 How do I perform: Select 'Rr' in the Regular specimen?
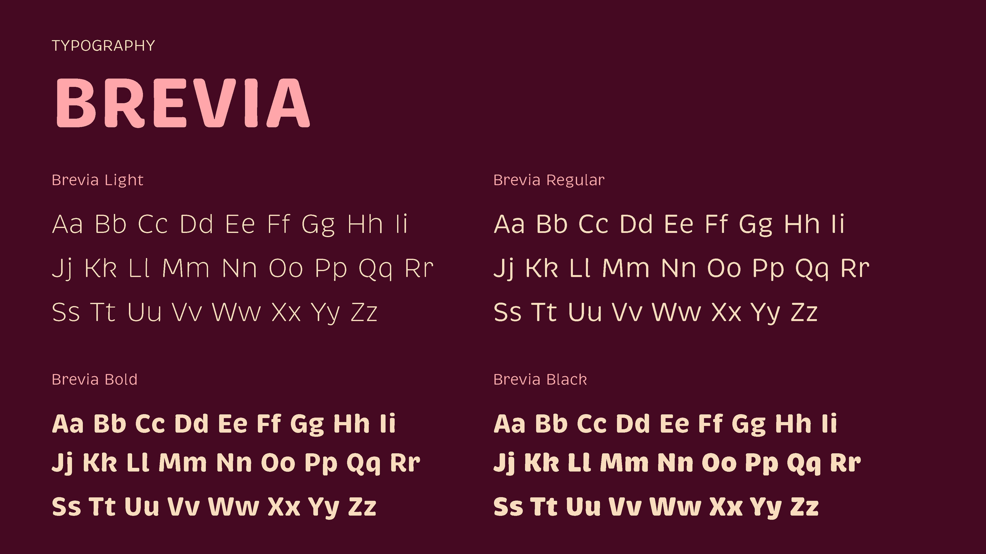pos(855,268)
